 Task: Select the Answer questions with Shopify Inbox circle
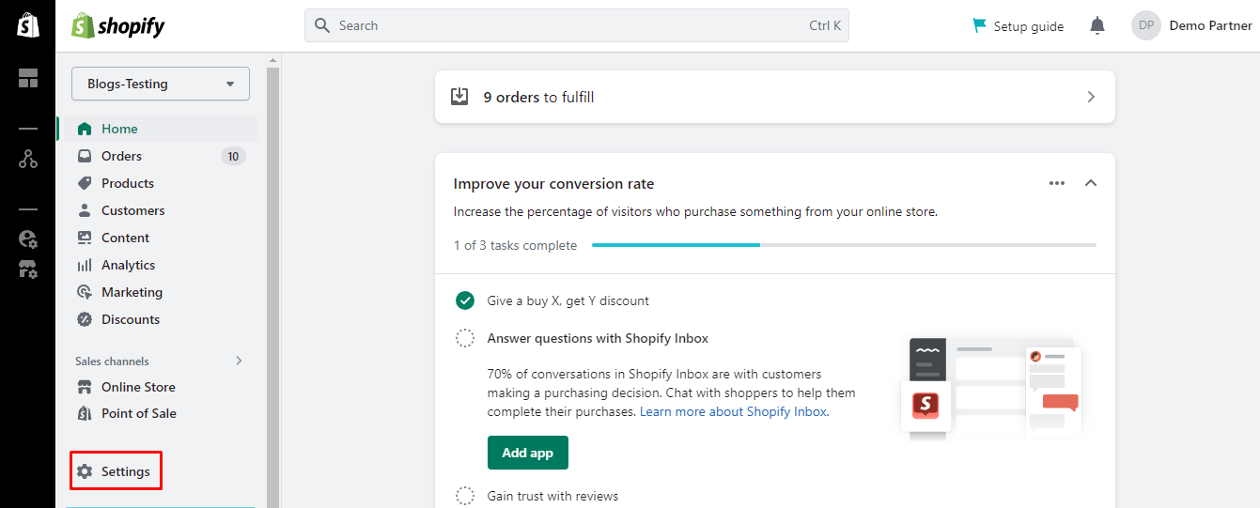(x=465, y=338)
